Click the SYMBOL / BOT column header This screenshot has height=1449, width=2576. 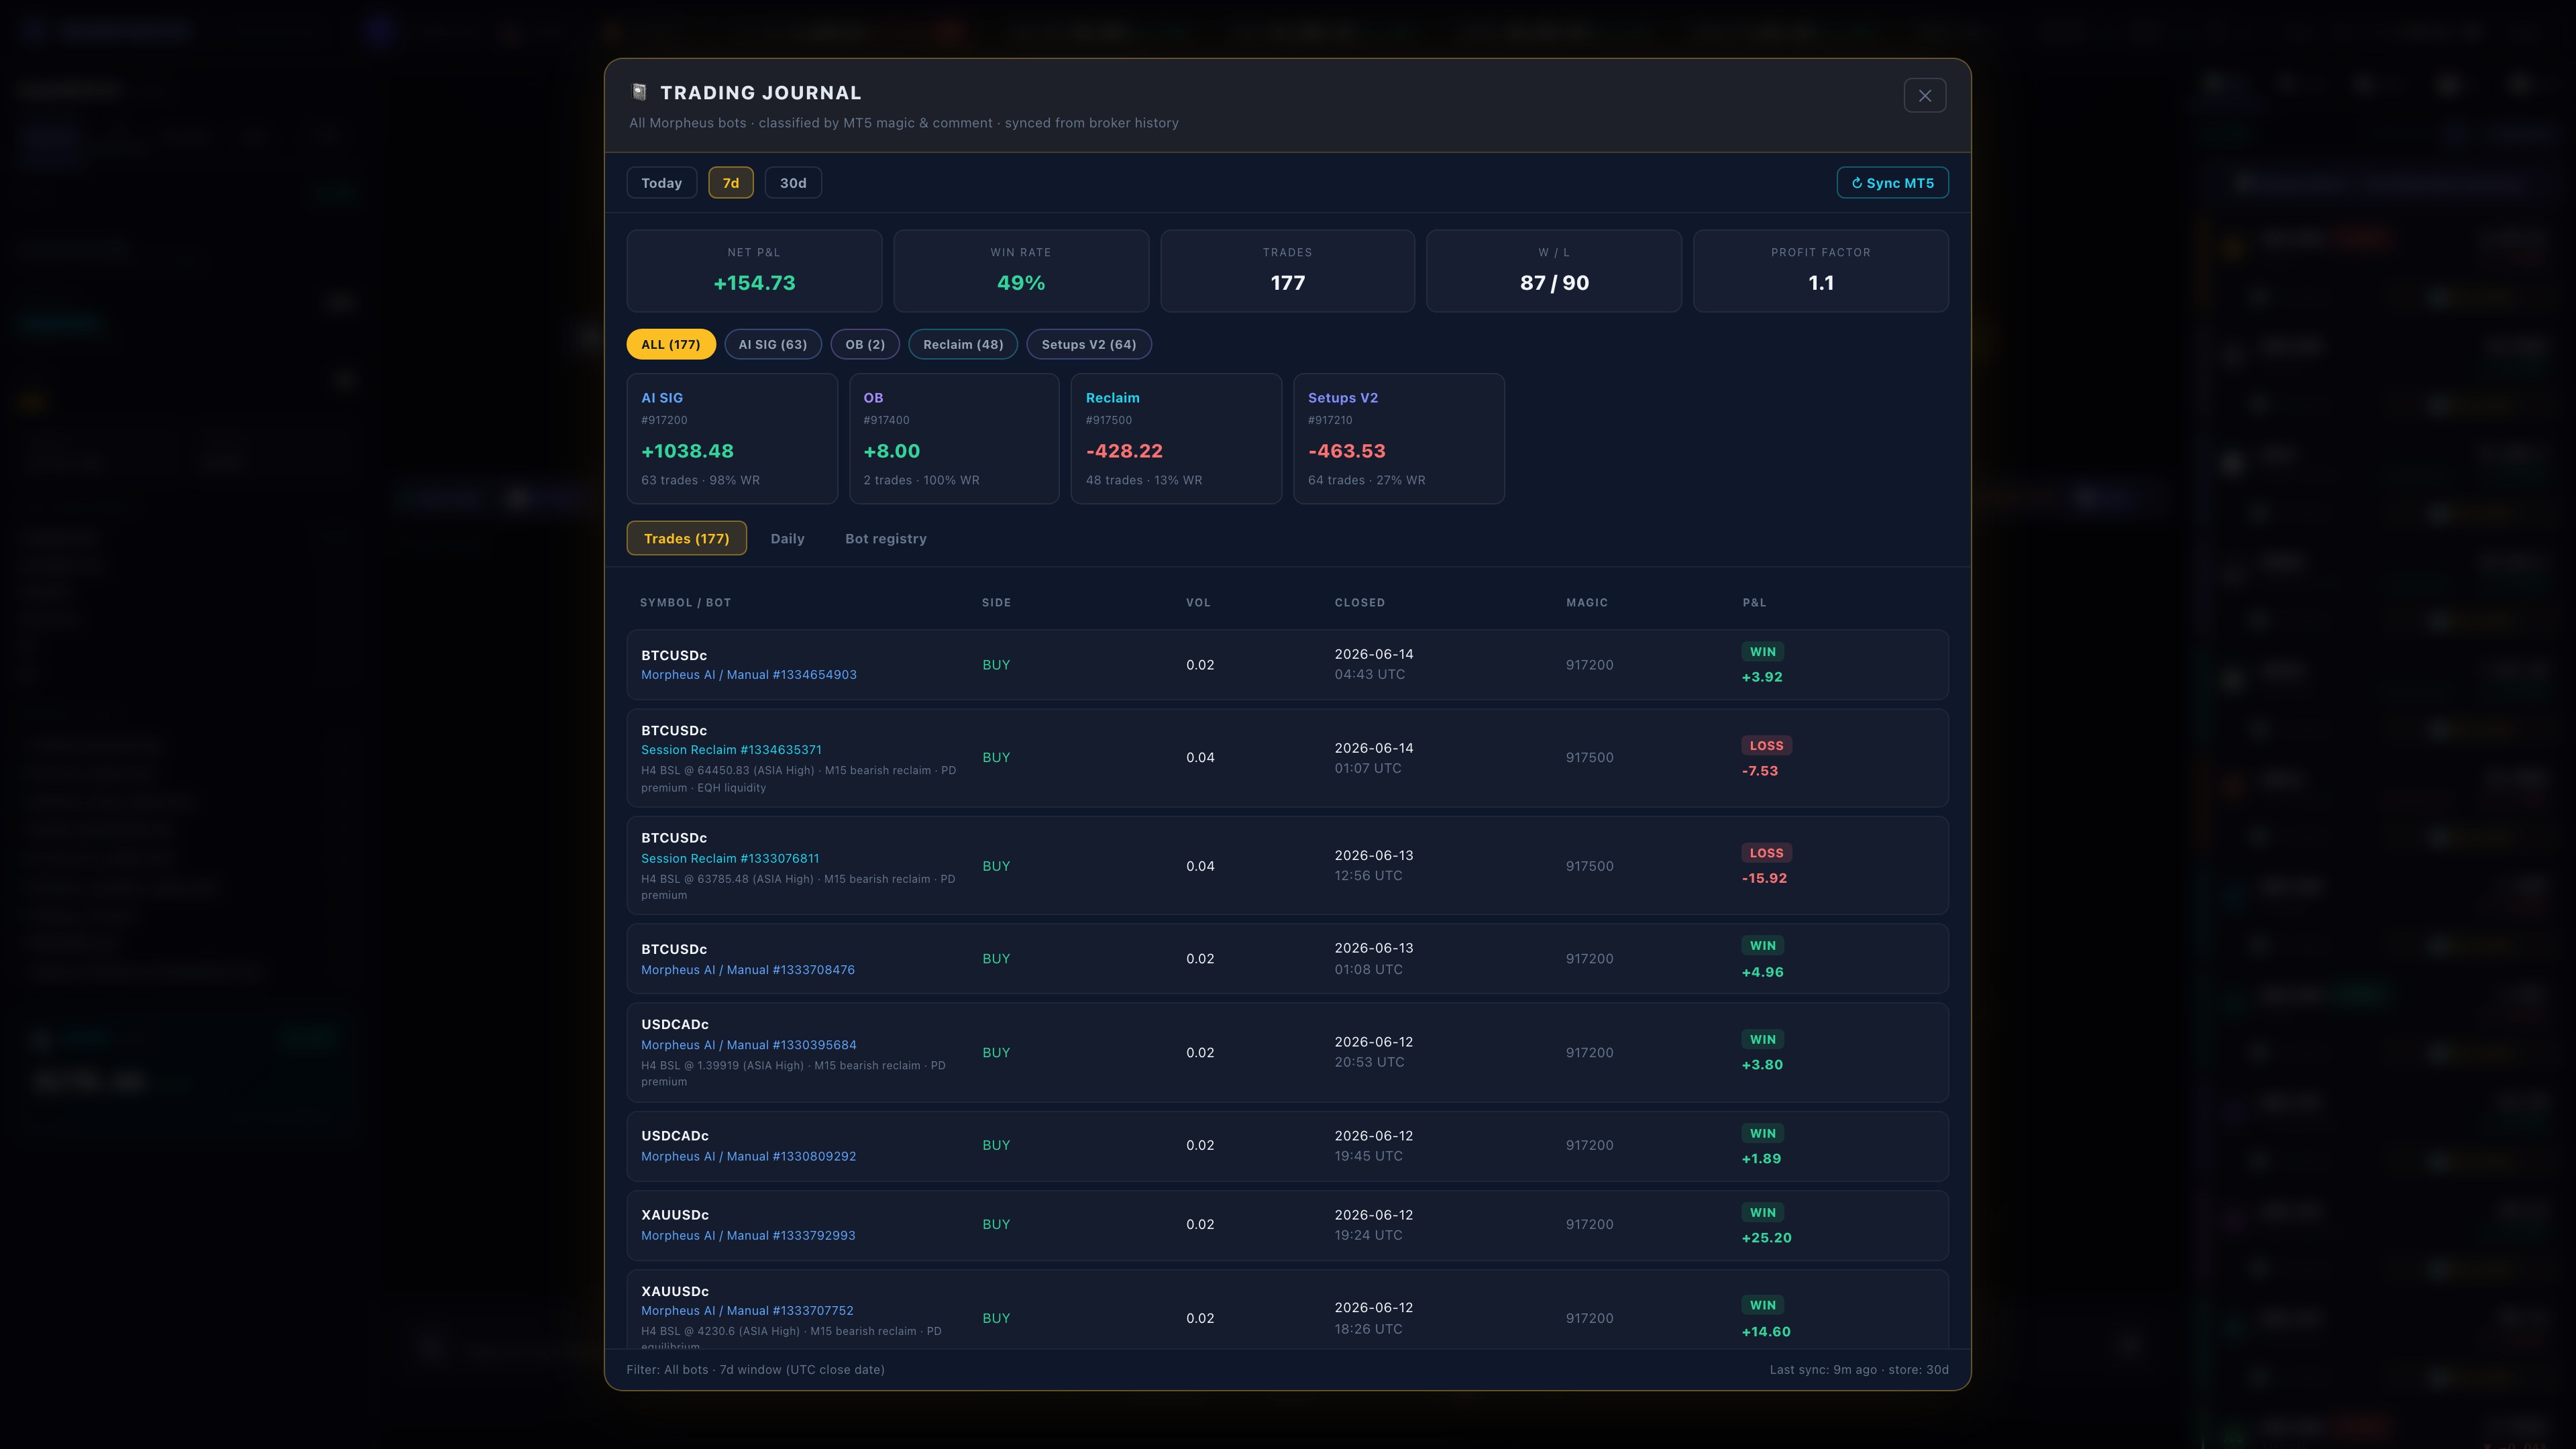(x=685, y=603)
